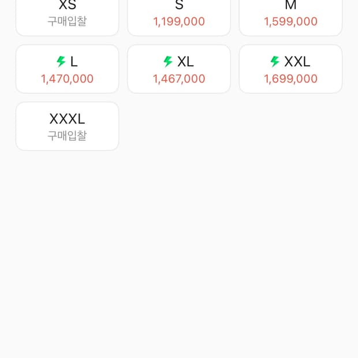Tap 구매입찰 under the XS size

coord(67,21)
